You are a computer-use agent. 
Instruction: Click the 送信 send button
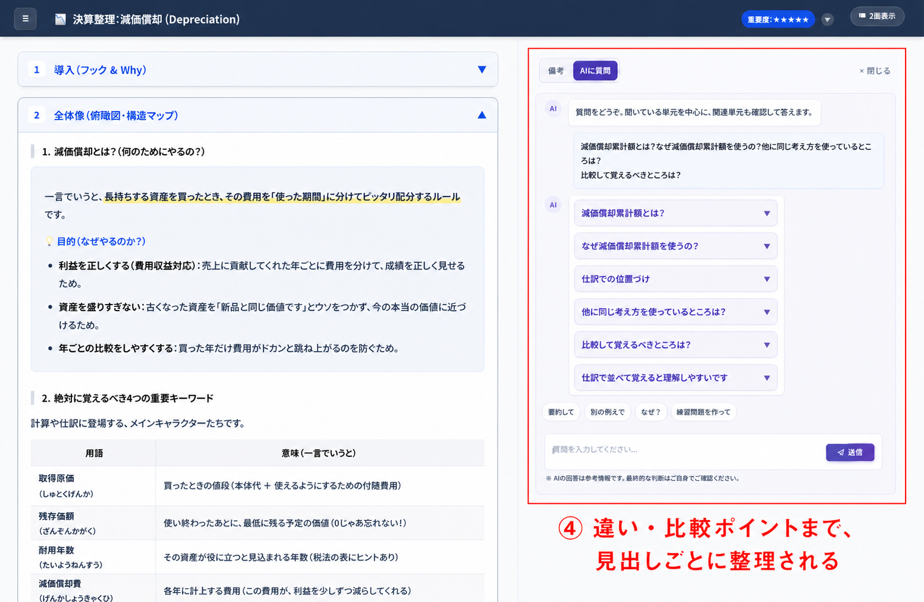pos(850,452)
